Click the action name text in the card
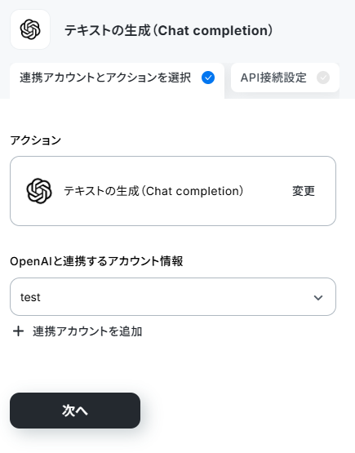 153,191
